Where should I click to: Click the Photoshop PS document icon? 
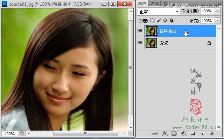pyautogui.click(x=5, y=4)
